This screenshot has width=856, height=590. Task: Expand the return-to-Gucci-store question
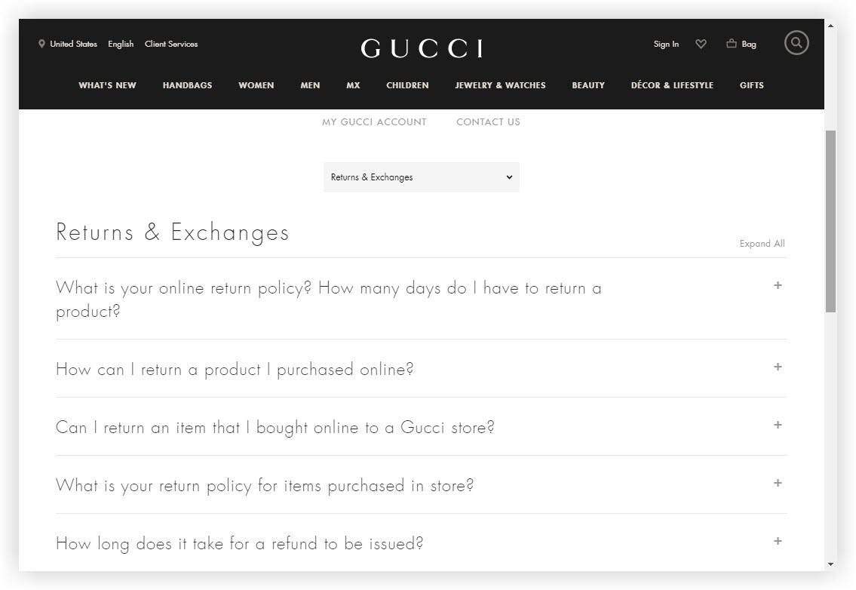click(778, 425)
